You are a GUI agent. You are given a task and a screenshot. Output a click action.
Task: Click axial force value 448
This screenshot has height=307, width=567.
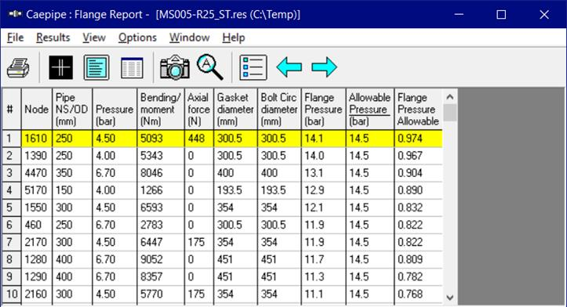click(x=199, y=139)
